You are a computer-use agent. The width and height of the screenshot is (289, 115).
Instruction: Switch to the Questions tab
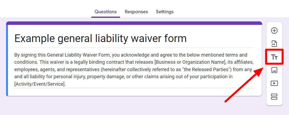point(106,12)
